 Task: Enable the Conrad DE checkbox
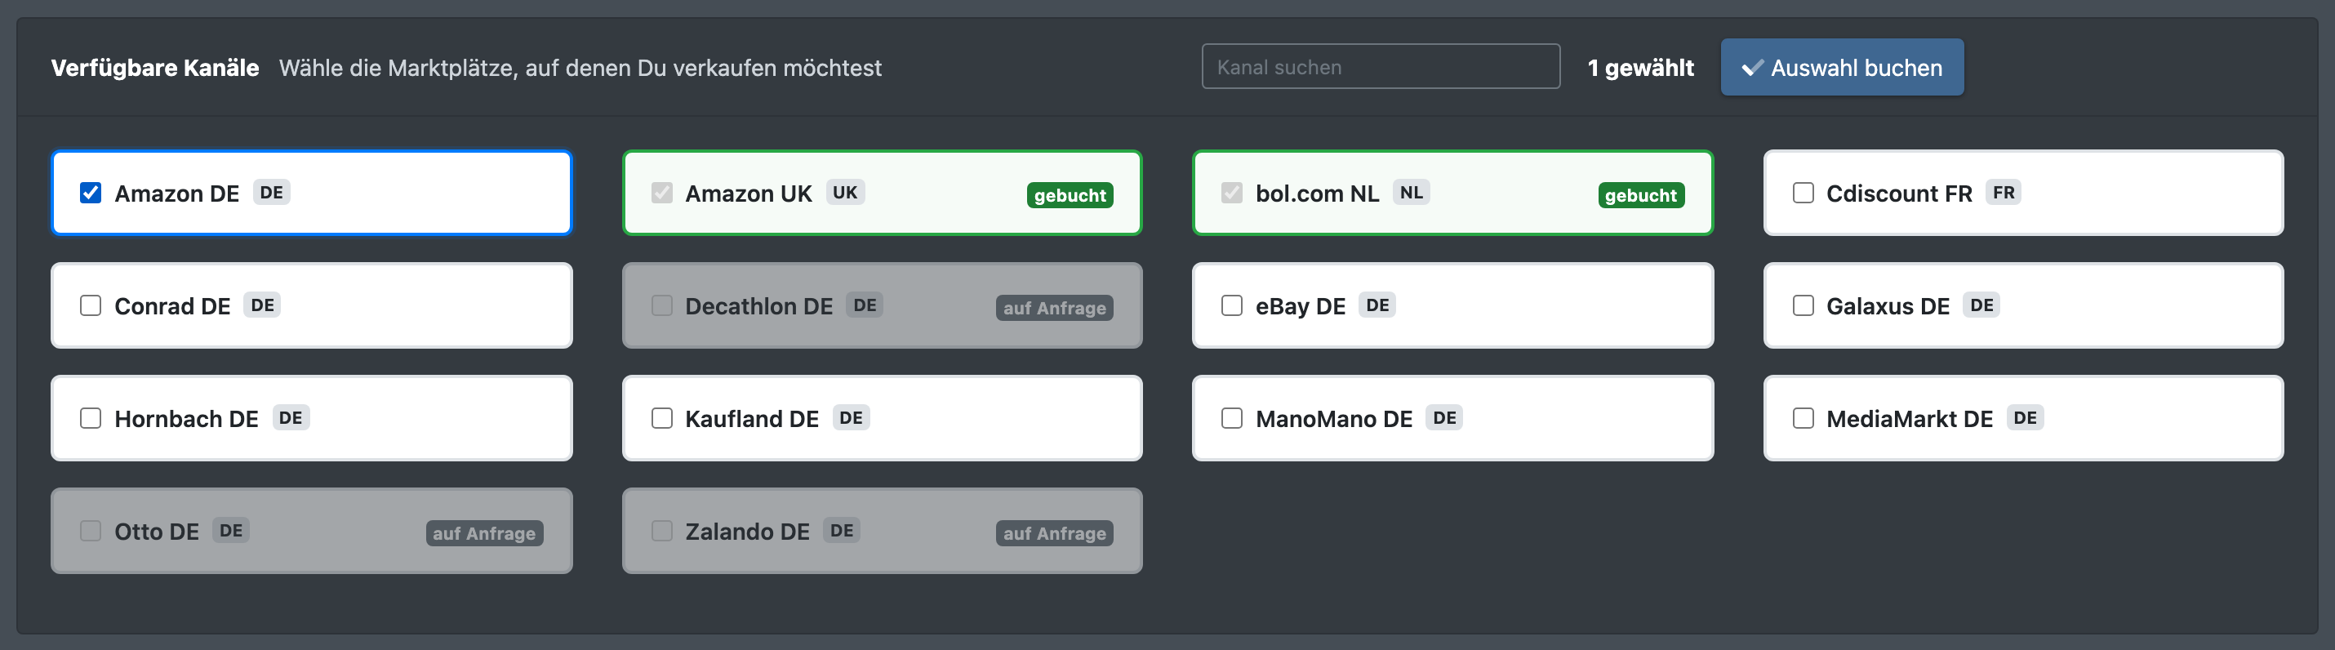point(91,305)
